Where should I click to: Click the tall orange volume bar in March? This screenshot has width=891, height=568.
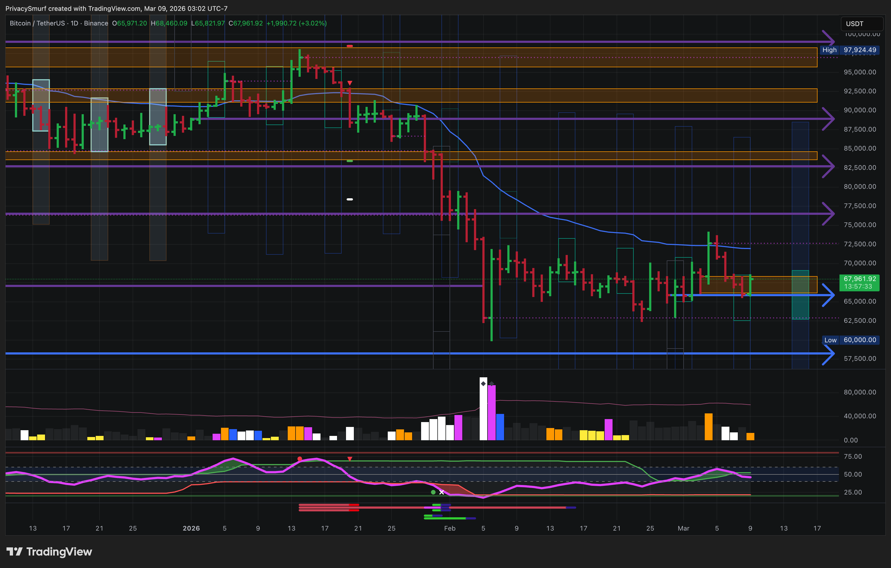click(709, 427)
